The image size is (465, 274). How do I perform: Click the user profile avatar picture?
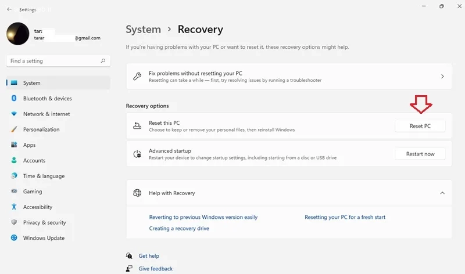pyautogui.click(x=18, y=34)
